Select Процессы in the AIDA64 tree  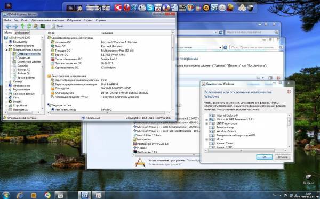pyautogui.click(x=23, y=57)
